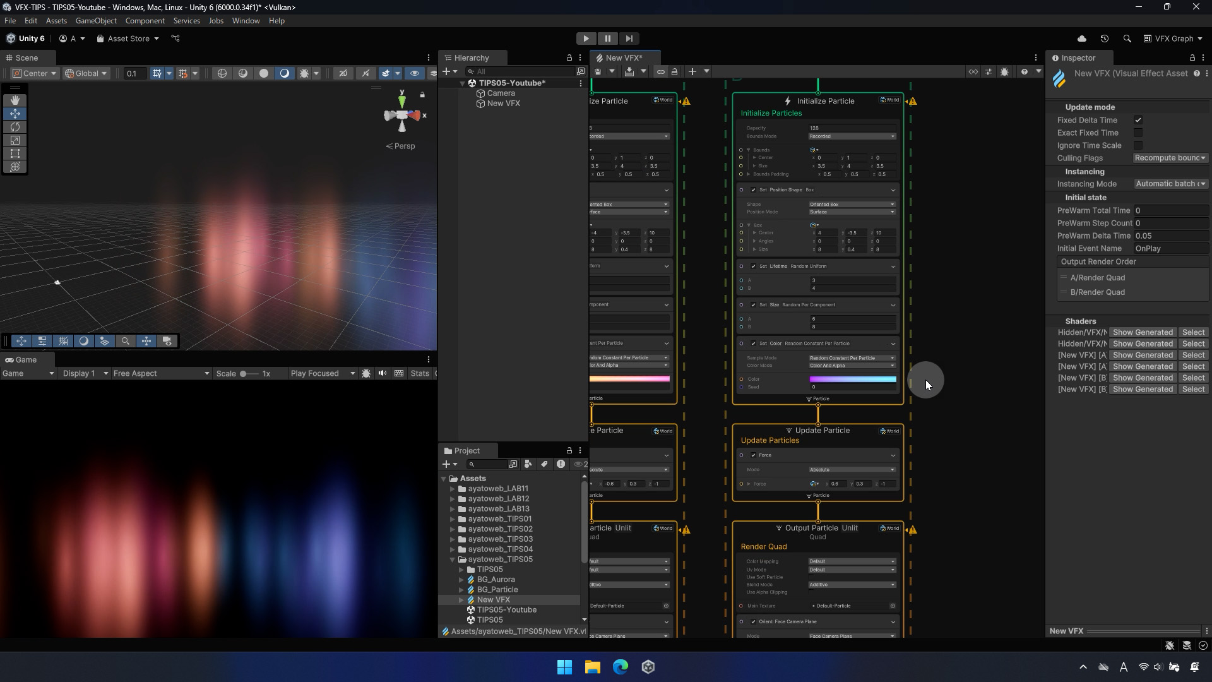Select the Hand tool in Scene view
Screen dimensions: 1212x682
15,100
